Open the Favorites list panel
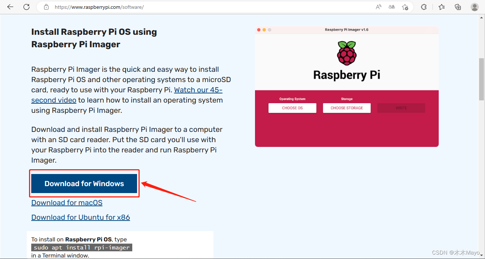This screenshot has width=485, height=259. (x=442, y=7)
